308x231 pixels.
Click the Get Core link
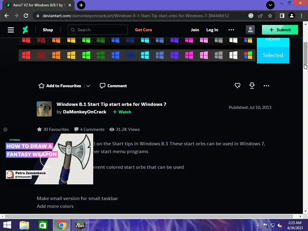click(143, 30)
